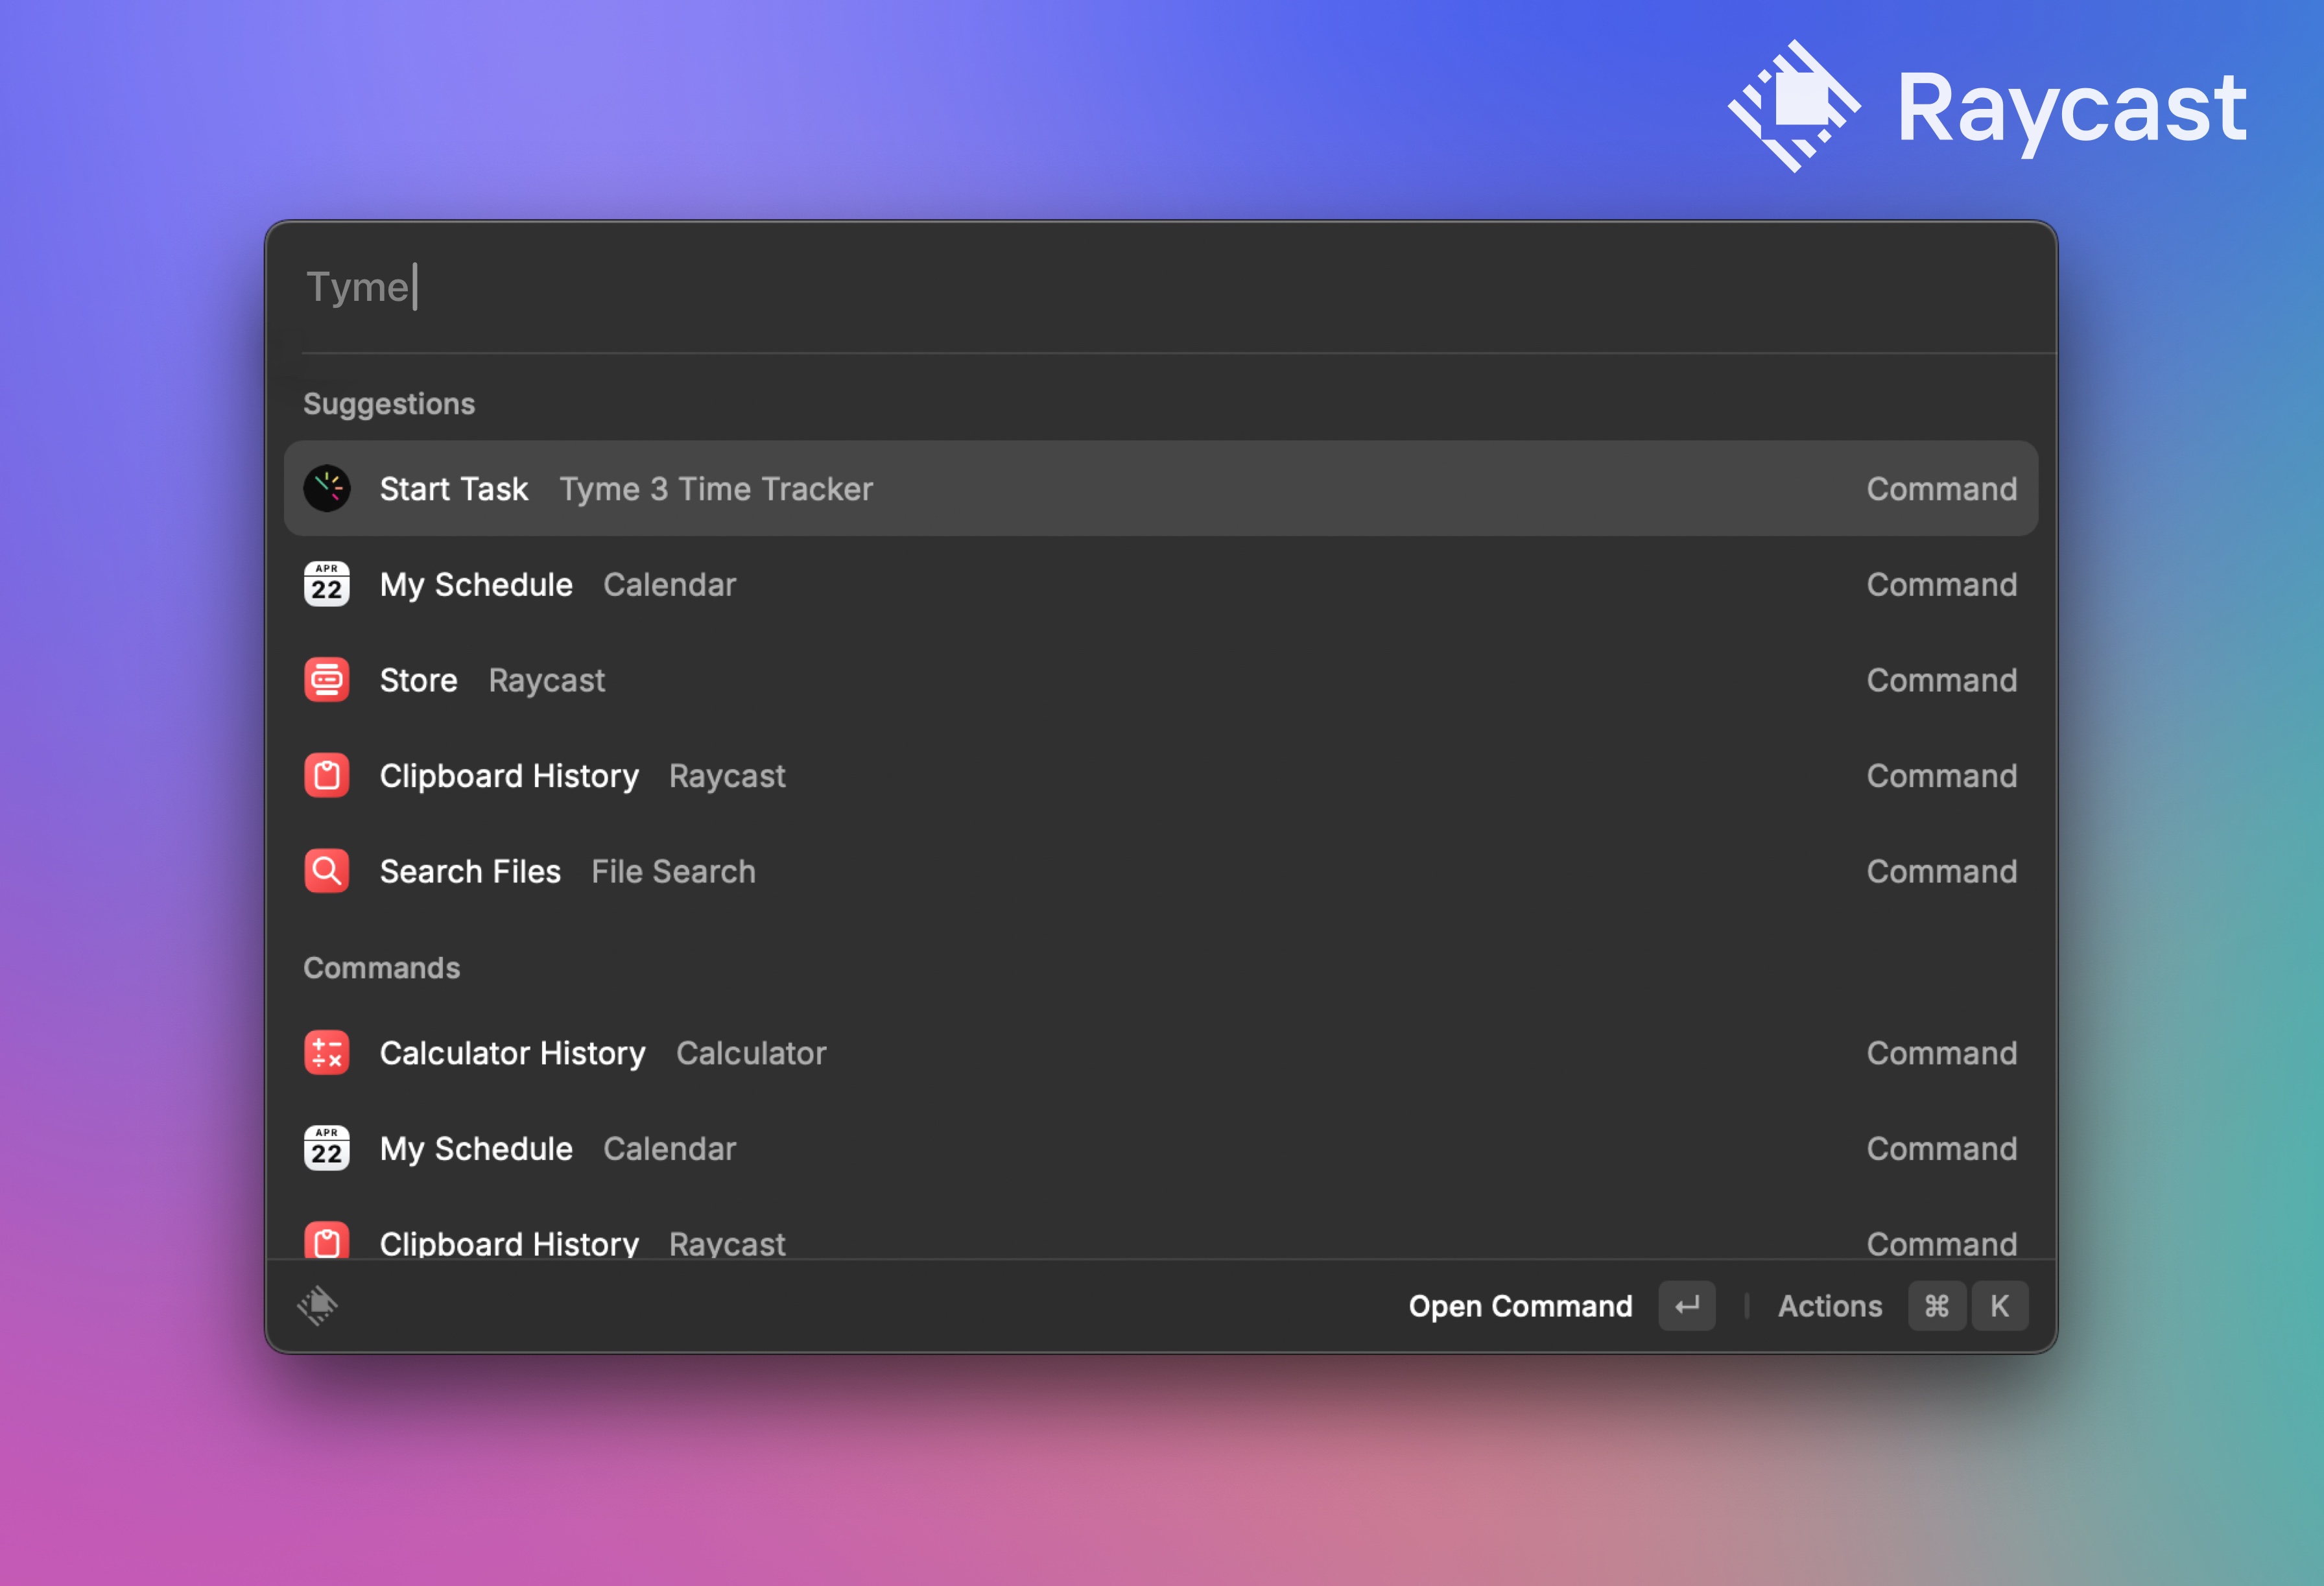Select the Search Files row
Screen dimensions: 2324x1586
pyautogui.click(x=1161, y=872)
